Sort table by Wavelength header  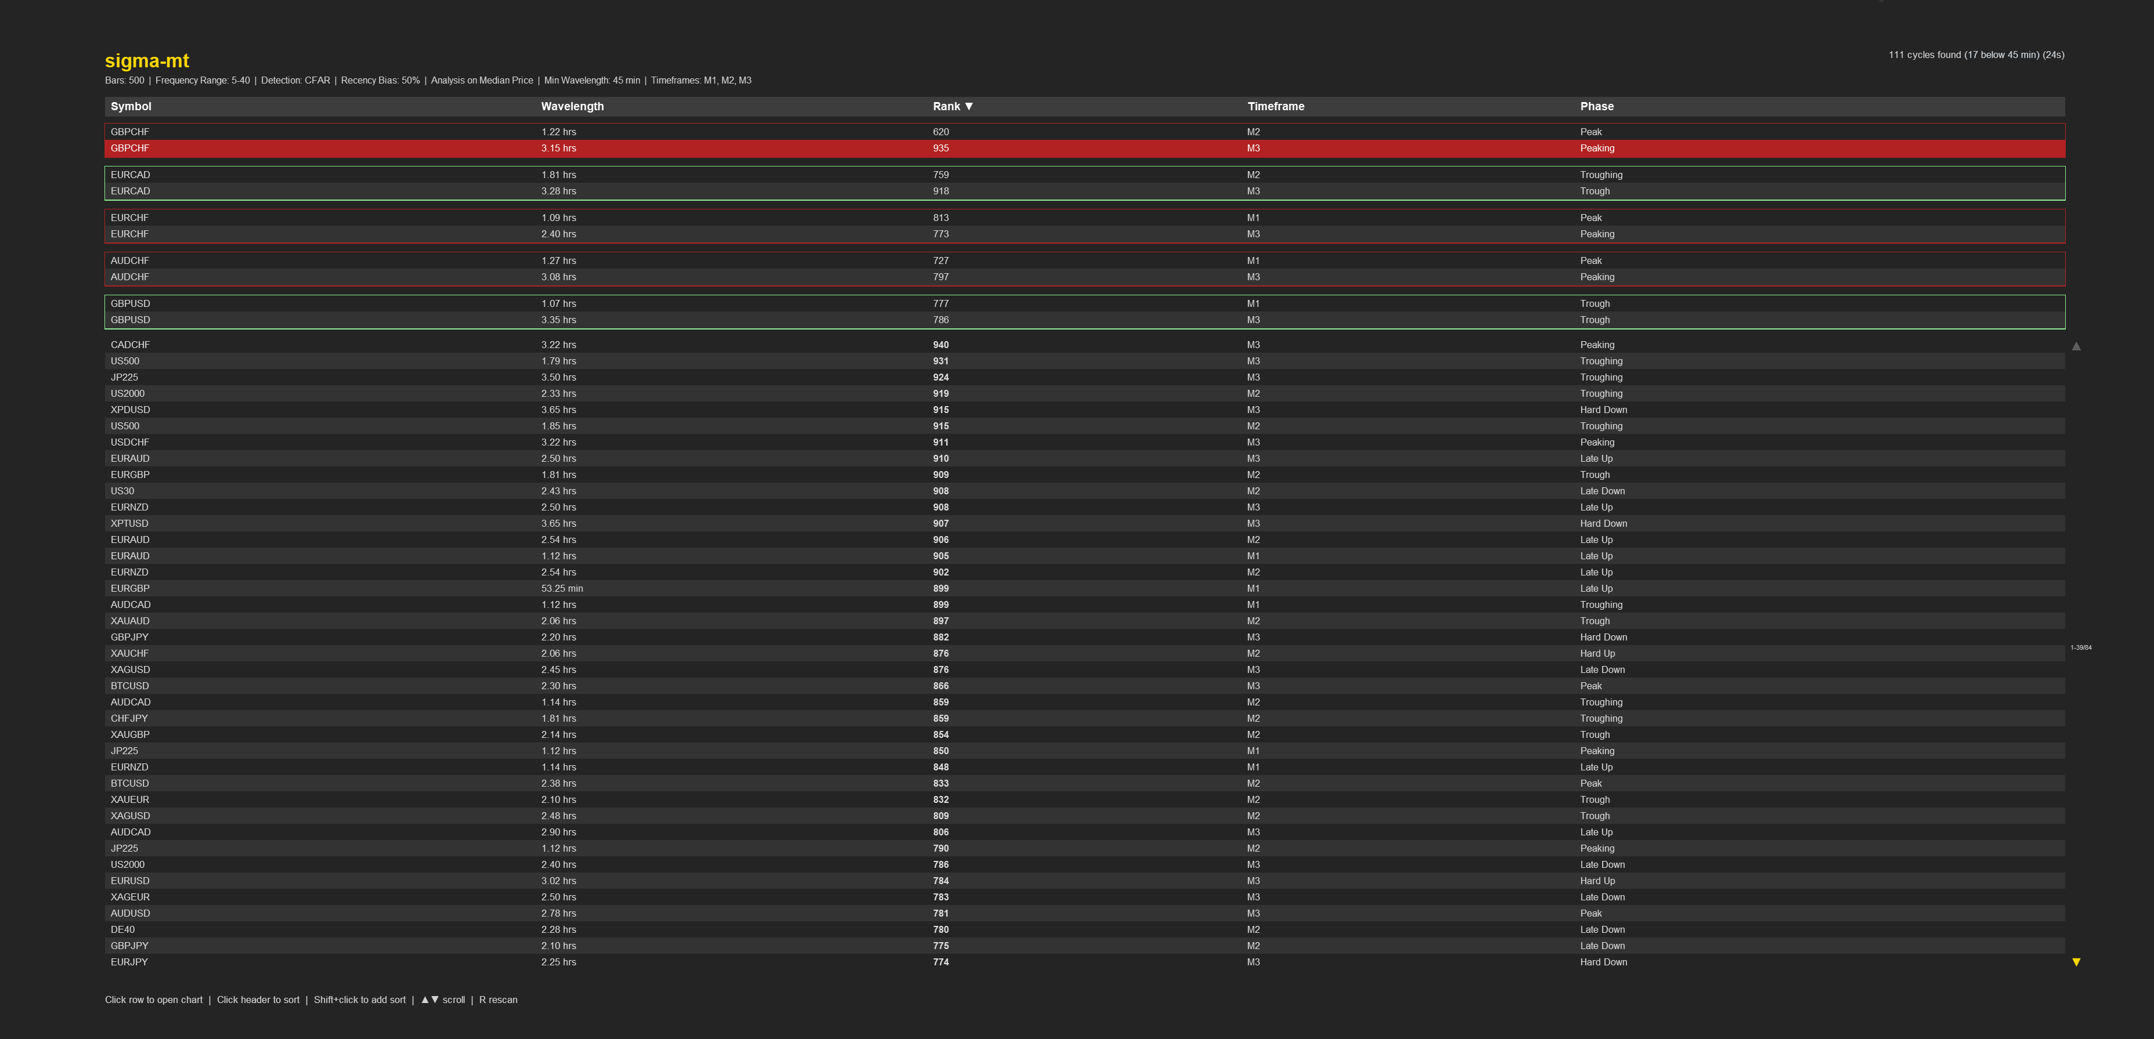tap(572, 106)
